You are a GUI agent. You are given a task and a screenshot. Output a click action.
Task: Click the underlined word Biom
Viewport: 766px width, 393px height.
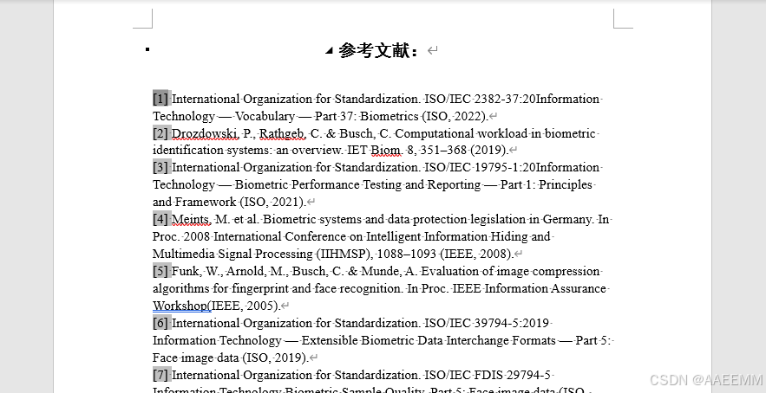tap(386, 150)
